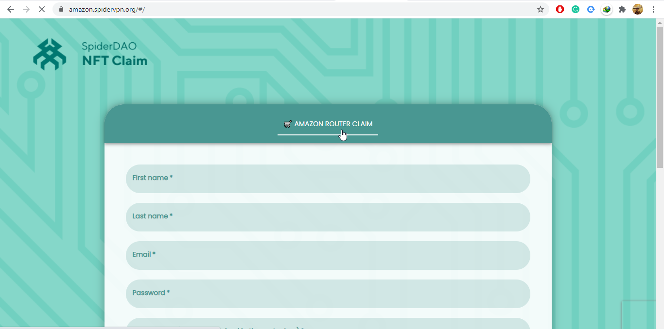Click the SpiderDAO NFT Claim title
This screenshot has width=664, height=329.
114,54
